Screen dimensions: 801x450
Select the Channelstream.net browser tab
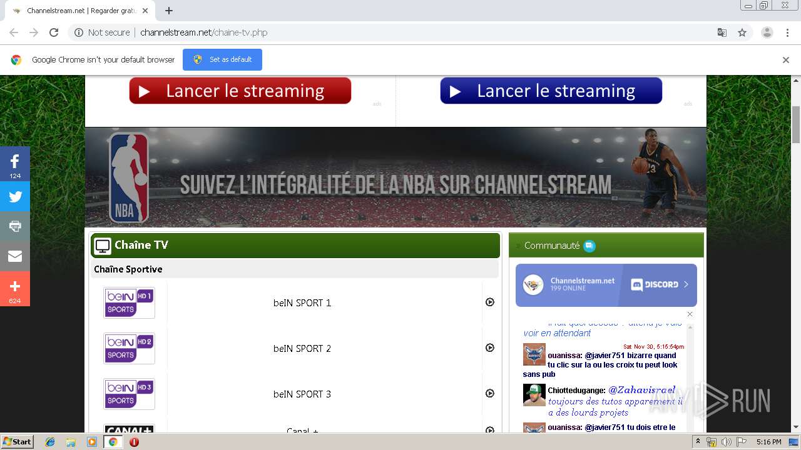(x=78, y=11)
